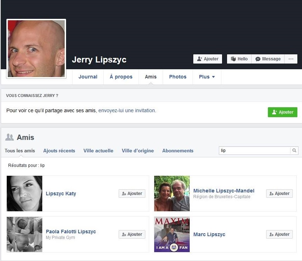Add Michelle Lipszyc-Mandel as a friend

[x=279, y=194]
